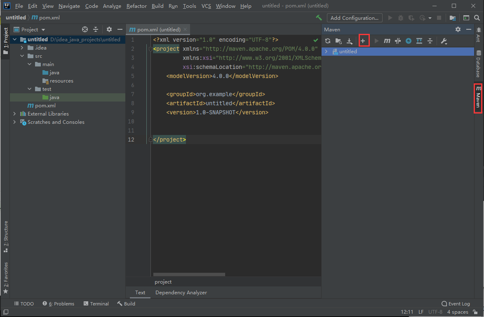Click the Build Project hammer icon
Viewport: 484px width, 317px height.
click(319, 18)
